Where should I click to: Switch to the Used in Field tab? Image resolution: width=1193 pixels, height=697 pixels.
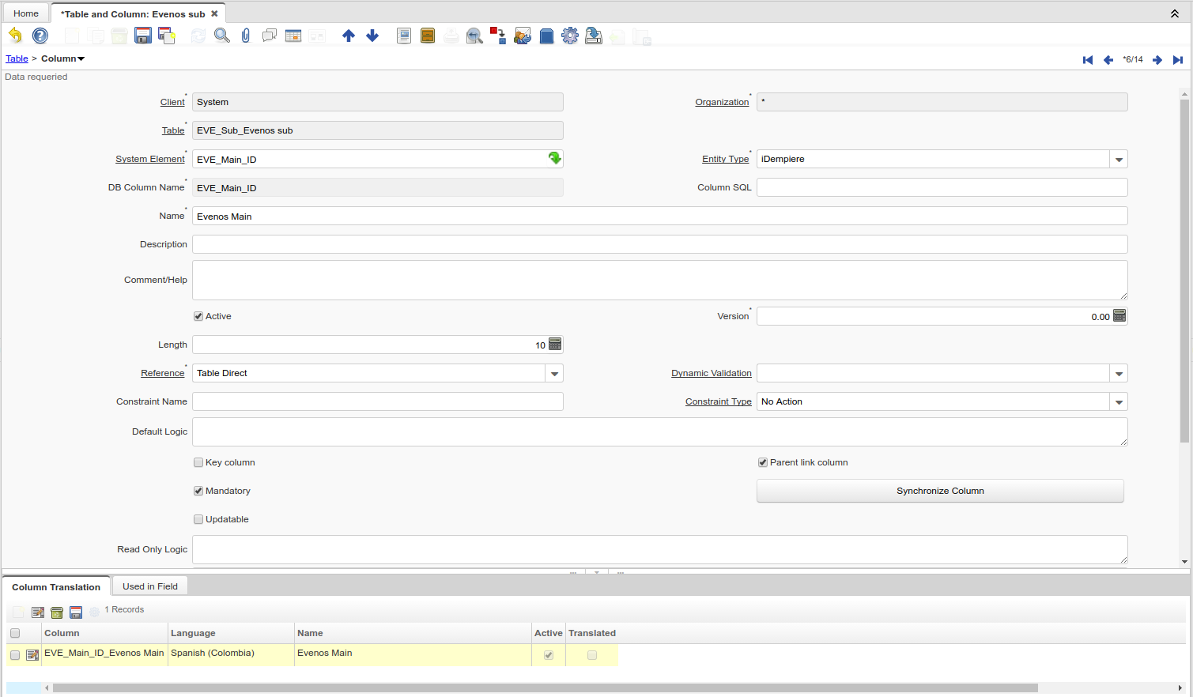pyautogui.click(x=150, y=586)
